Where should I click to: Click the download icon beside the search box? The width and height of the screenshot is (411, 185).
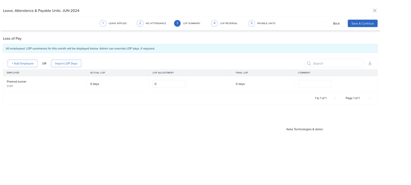(x=370, y=63)
